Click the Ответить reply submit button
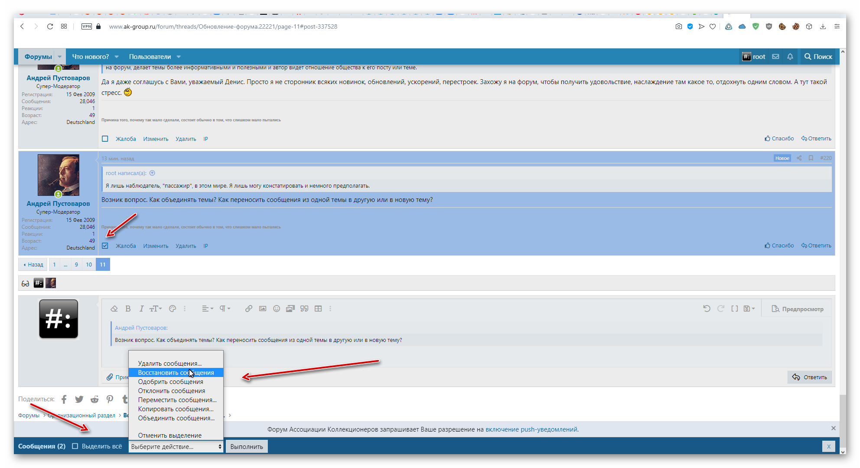The width and height of the screenshot is (860, 468). (810, 377)
